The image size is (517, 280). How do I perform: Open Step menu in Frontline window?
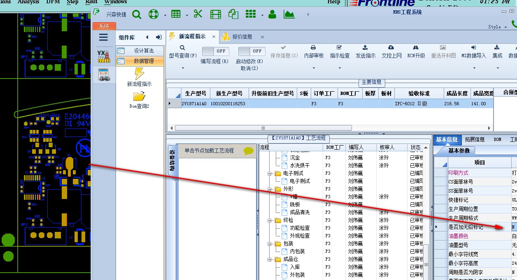coord(72,2)
